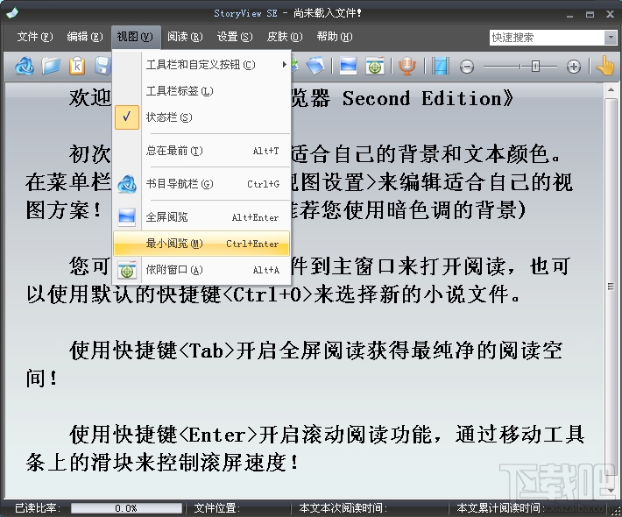Click the floppy disk save icon
This screenshot has width=622, height=517.
pyautogui.click(x=103, y=66)
